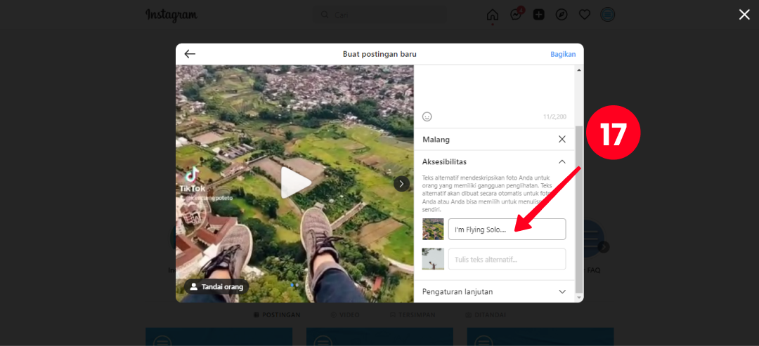Go back with the arrow in post dialog

pos(190,54)
